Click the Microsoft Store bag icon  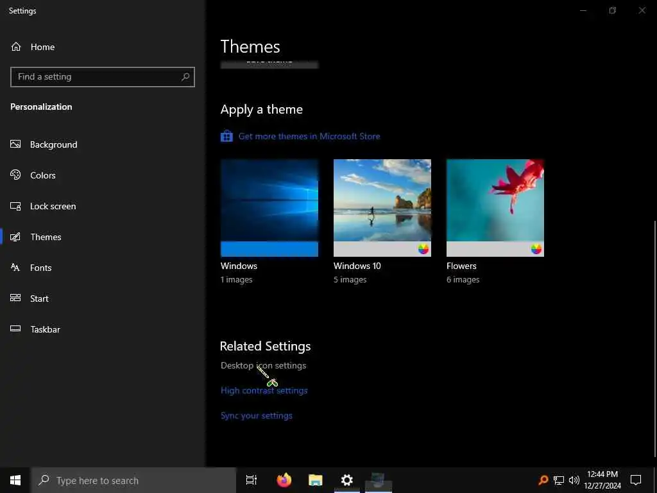pyautogui.click(x=226, y=136)
